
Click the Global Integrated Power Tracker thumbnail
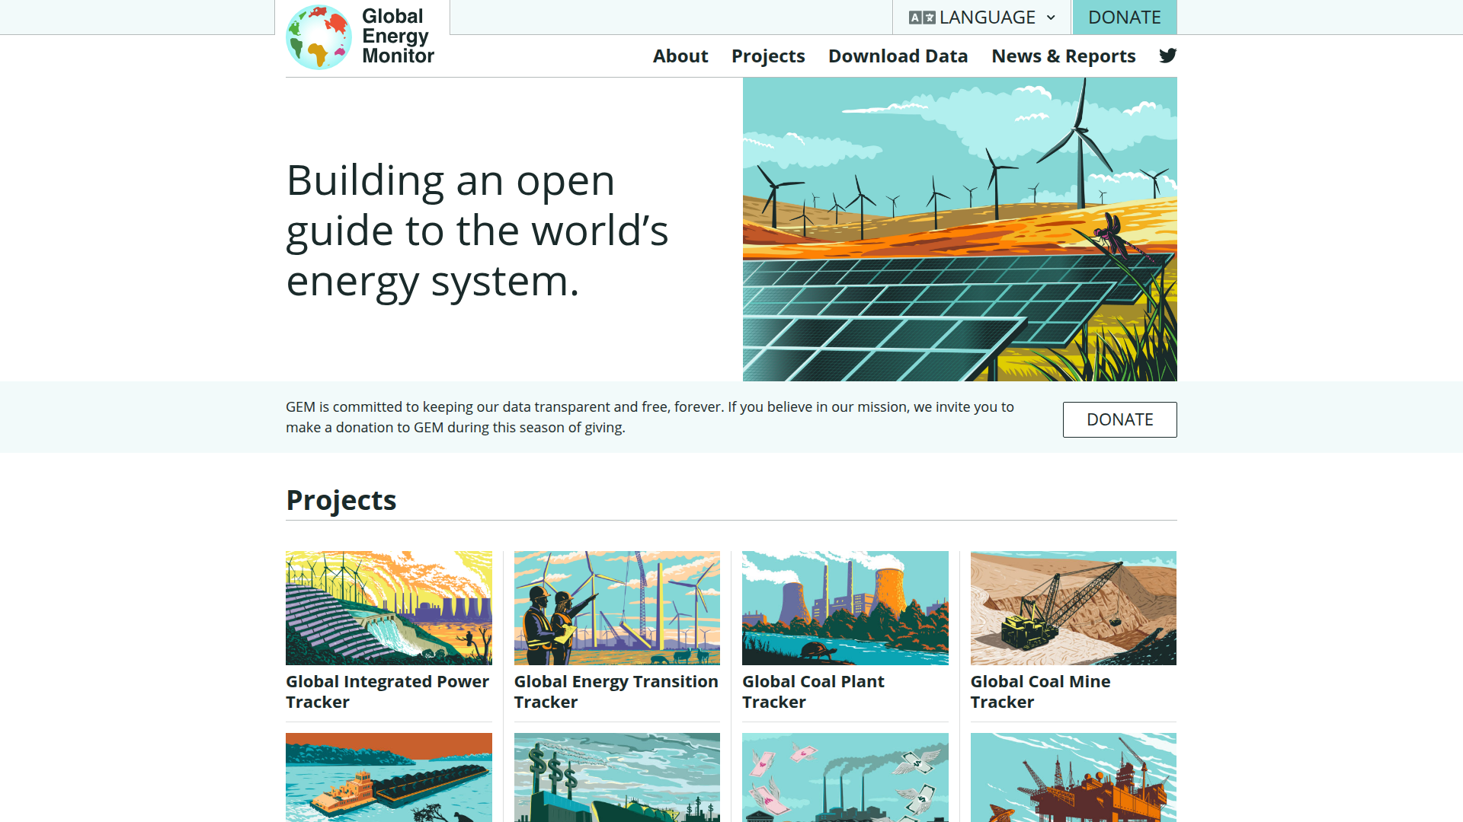tap(389, 608)
